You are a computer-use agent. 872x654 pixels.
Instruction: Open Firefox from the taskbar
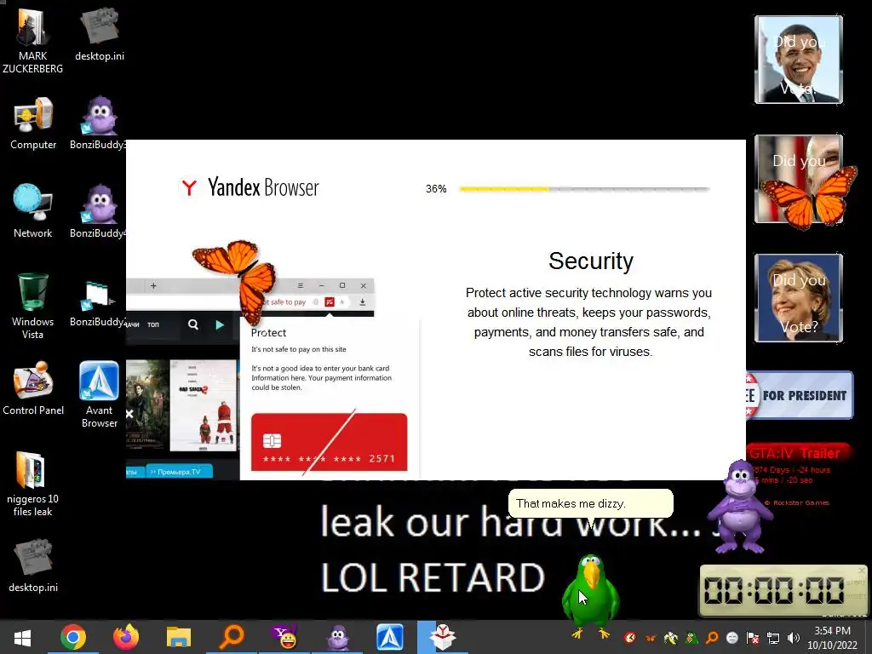(x=126, y=637)
